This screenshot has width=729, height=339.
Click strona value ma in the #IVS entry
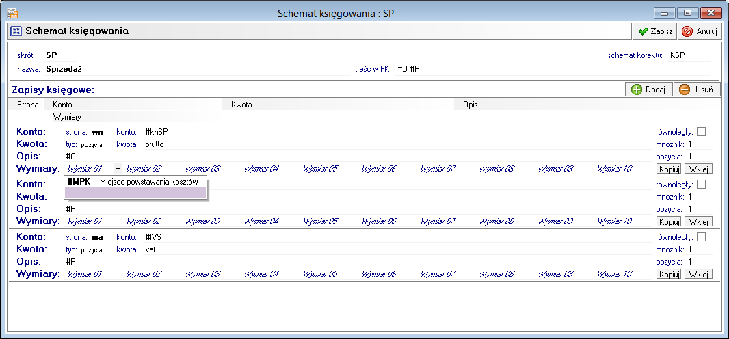(x=97, y=238)
